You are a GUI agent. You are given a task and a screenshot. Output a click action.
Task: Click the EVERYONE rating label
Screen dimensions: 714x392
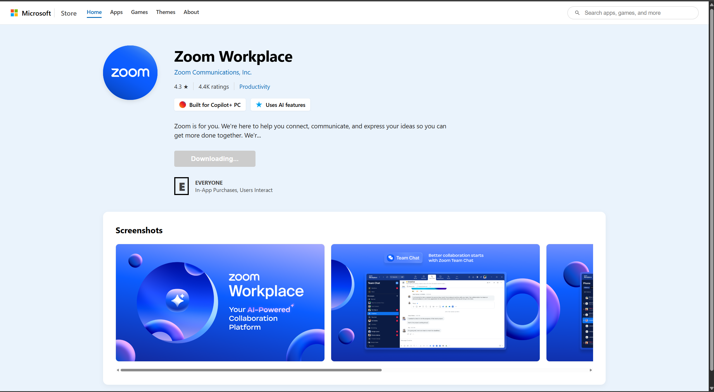point(209,183)
